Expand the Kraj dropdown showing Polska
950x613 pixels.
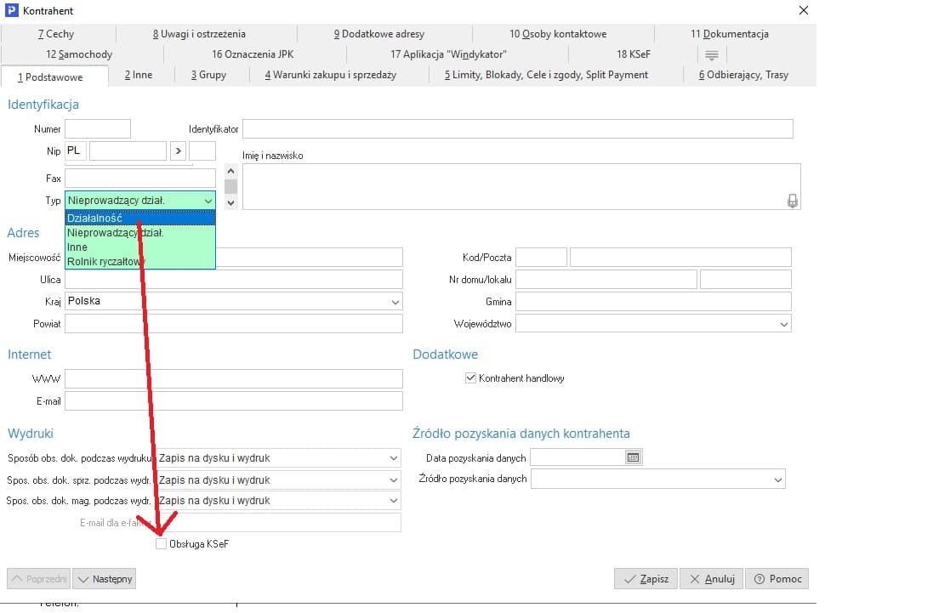click(x=395, y=302)
